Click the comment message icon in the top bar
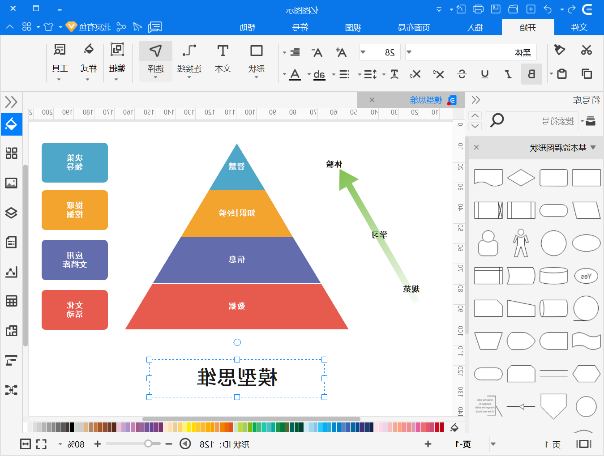The height and width of the screenshot is (456, 604). click(155, 27)
